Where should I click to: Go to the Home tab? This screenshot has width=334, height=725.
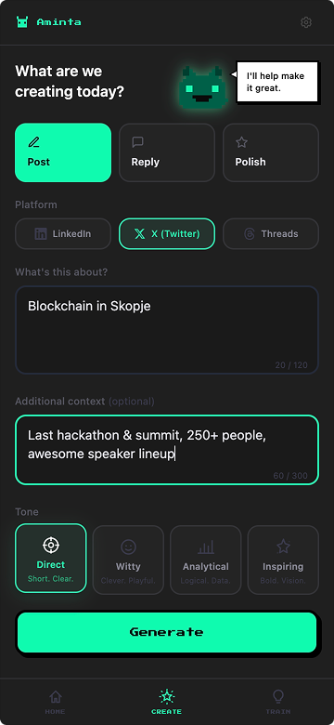coord(56,702)
